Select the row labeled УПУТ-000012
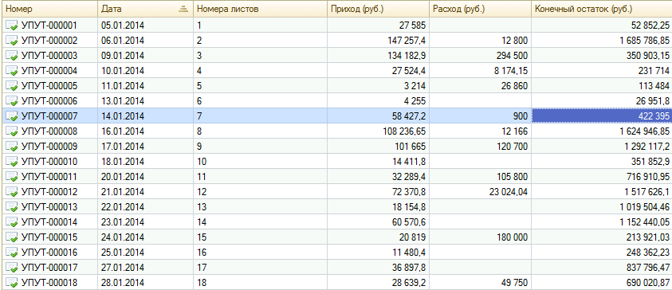Screen dimensions: 672x290 (x=336, y=192)
